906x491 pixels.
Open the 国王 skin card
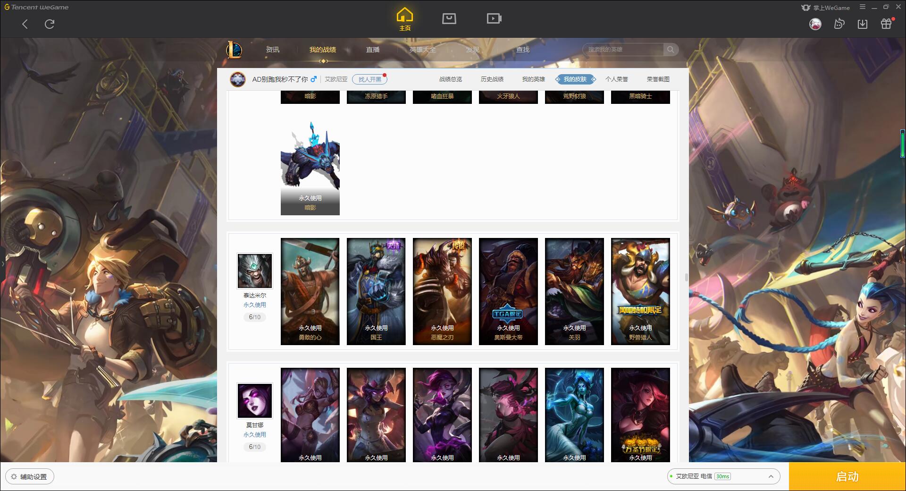pyautogui.click(x=376, y=291)
